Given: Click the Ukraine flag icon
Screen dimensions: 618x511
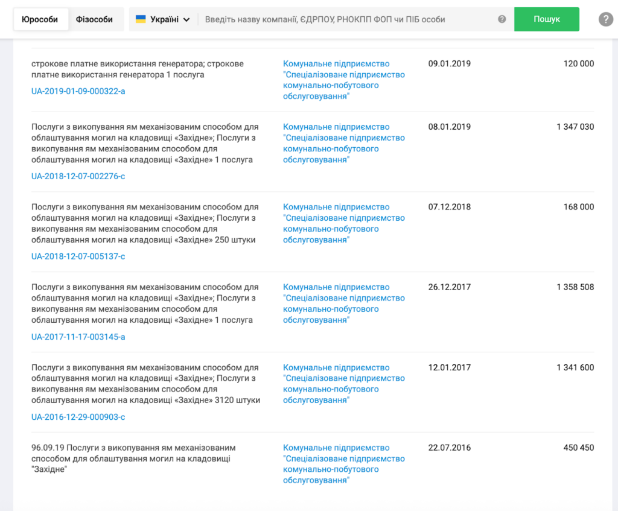Looking at the screenshot, I should click(x=141, y=19).
